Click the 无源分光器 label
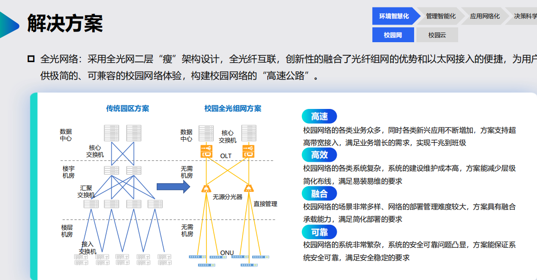This screenshot has width=537, height=280. click(x=227, y=197)
